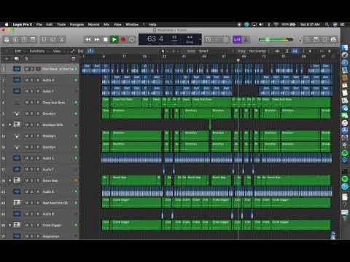The height and width of the screenshot is (262, 350).
Task: Click the Fast Forward transport button
Action: click(97, 39)
